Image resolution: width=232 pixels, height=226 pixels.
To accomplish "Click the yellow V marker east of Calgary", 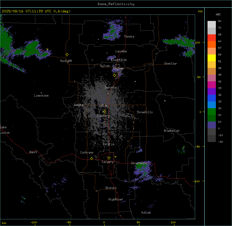I will [115, 157].
